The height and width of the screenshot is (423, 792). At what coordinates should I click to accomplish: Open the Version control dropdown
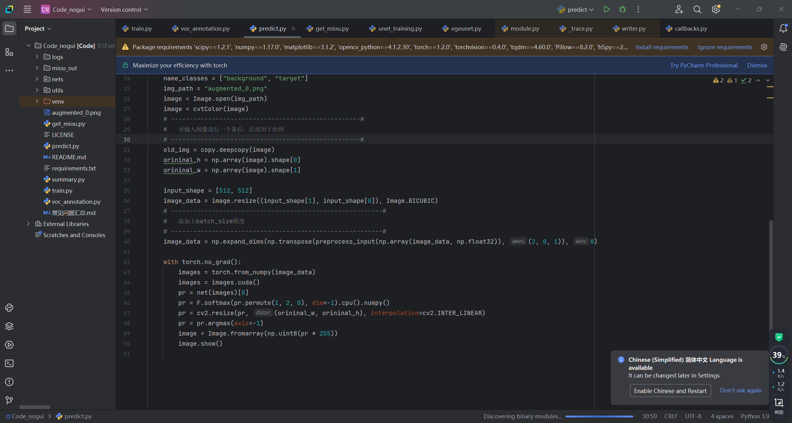124,10
